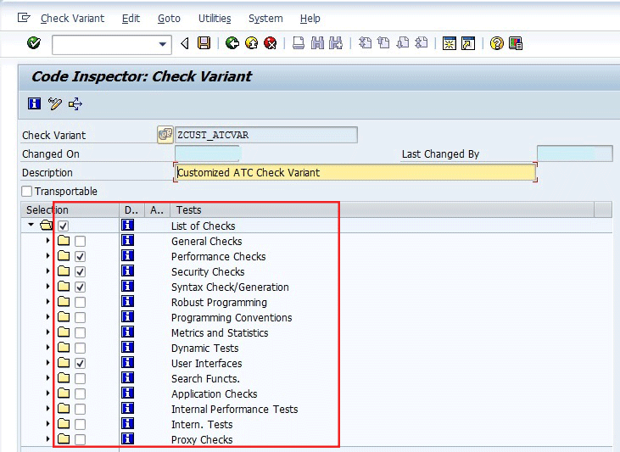This screenshot has height=452, width=620.
Task: Click the Next Page icon
Action: coord(403,42)
